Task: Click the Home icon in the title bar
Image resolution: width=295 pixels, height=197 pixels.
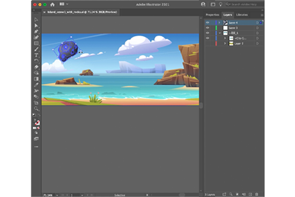Action: [x=53, y=4]
